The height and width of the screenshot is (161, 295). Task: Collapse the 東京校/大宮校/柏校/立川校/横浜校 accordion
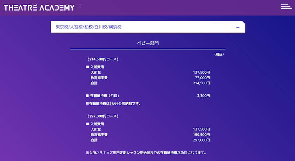148,27
